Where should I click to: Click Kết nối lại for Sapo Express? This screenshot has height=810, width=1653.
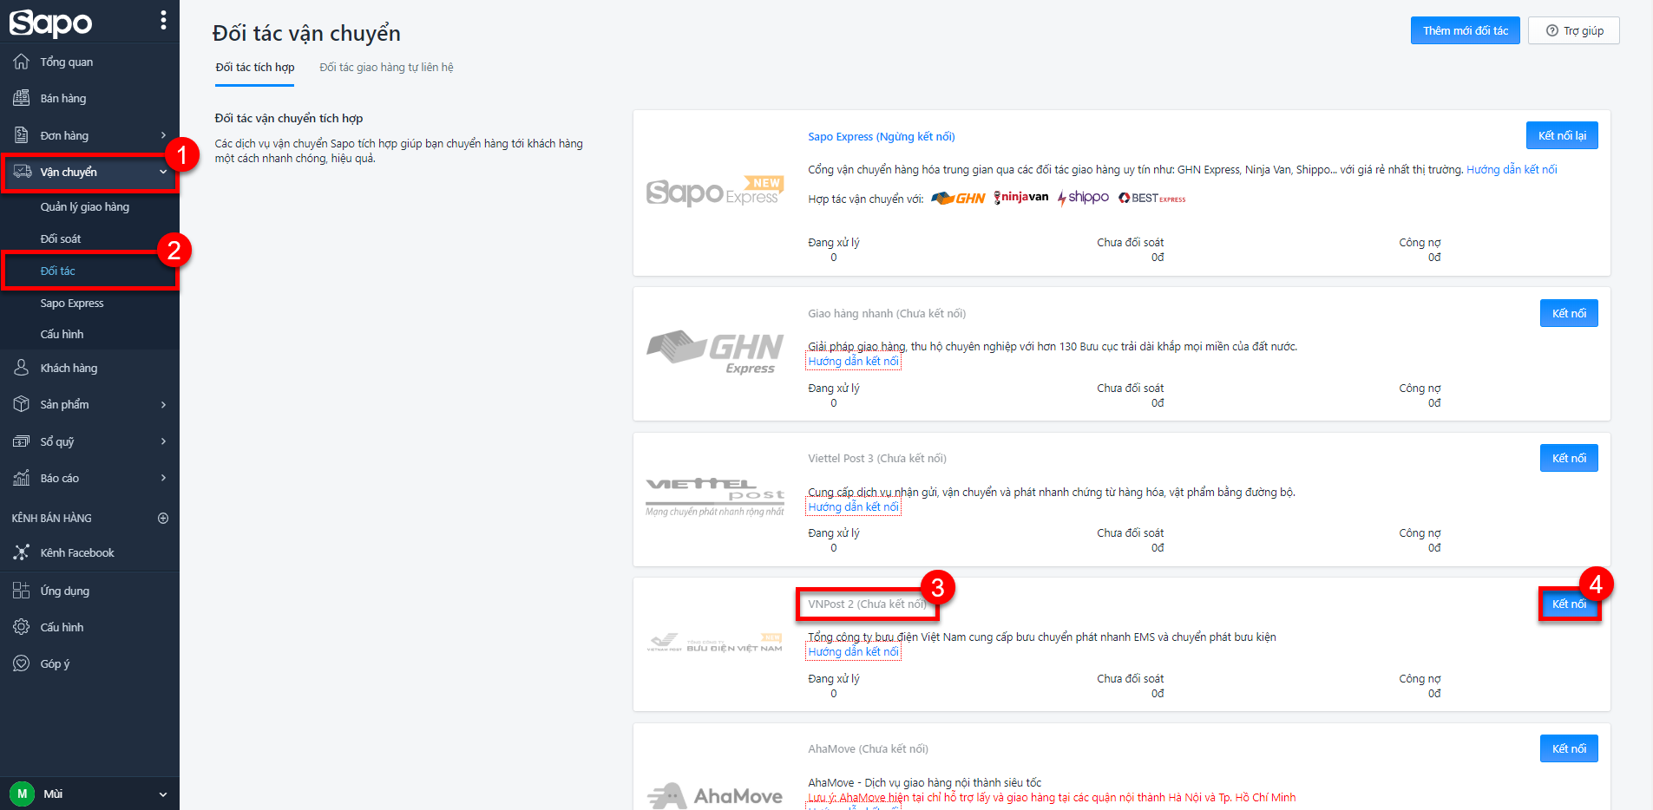pyautogui.click(x=1562, y=135)
